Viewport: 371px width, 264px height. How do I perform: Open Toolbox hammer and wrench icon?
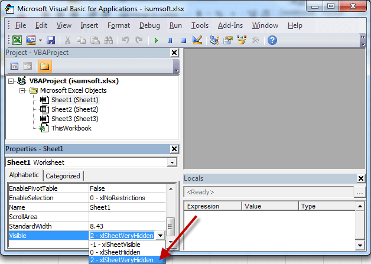pyautogui.click(x=256, y=40)
